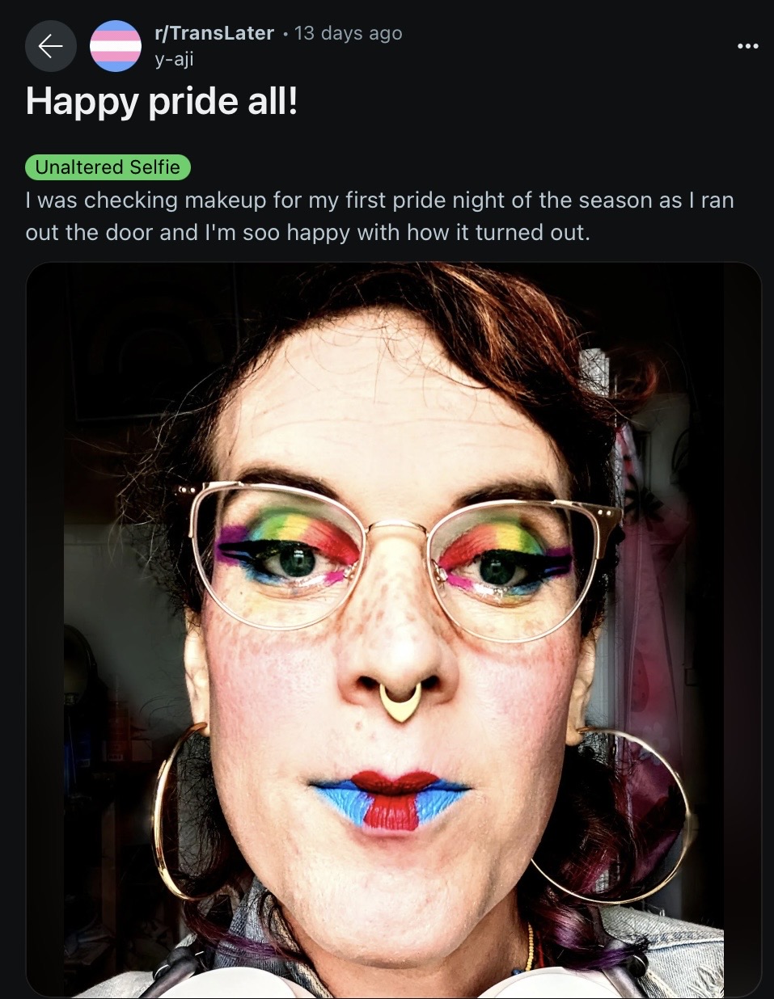
Task: Tap the post body text about makeup
Action: pyautogui.click(x=380, y=216)
